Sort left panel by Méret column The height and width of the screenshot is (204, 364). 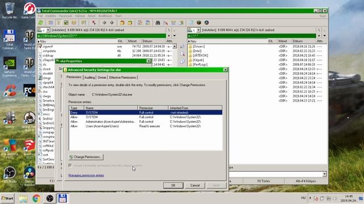(134, 41)
